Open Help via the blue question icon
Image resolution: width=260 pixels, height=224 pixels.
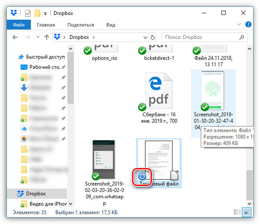[x=248, y=24]
